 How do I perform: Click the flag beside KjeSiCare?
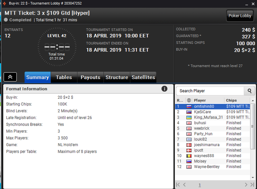pos(189,112)
